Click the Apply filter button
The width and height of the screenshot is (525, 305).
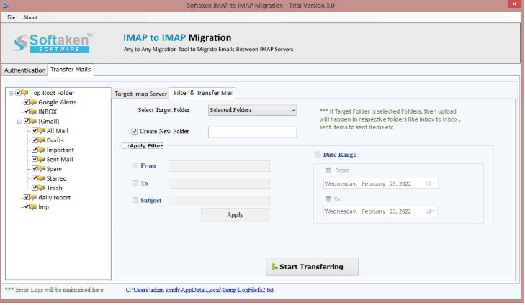coord(235,214)
